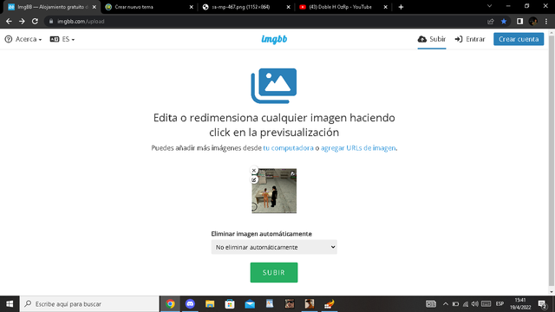
Task: Click the Crear cuenta button
Action: (519, 39)
